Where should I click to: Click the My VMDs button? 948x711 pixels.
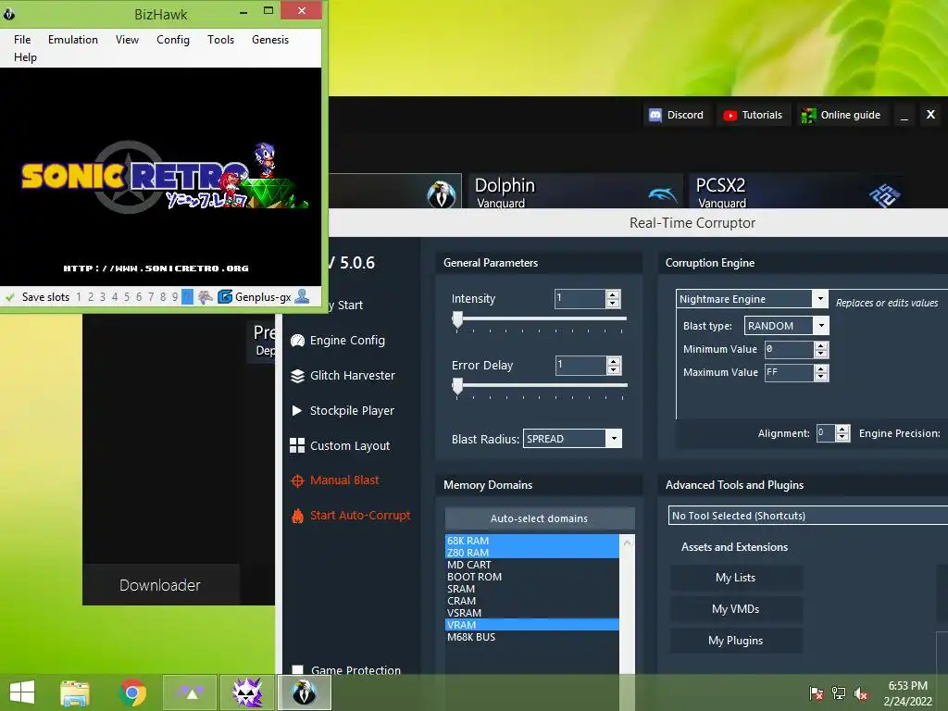736,609
